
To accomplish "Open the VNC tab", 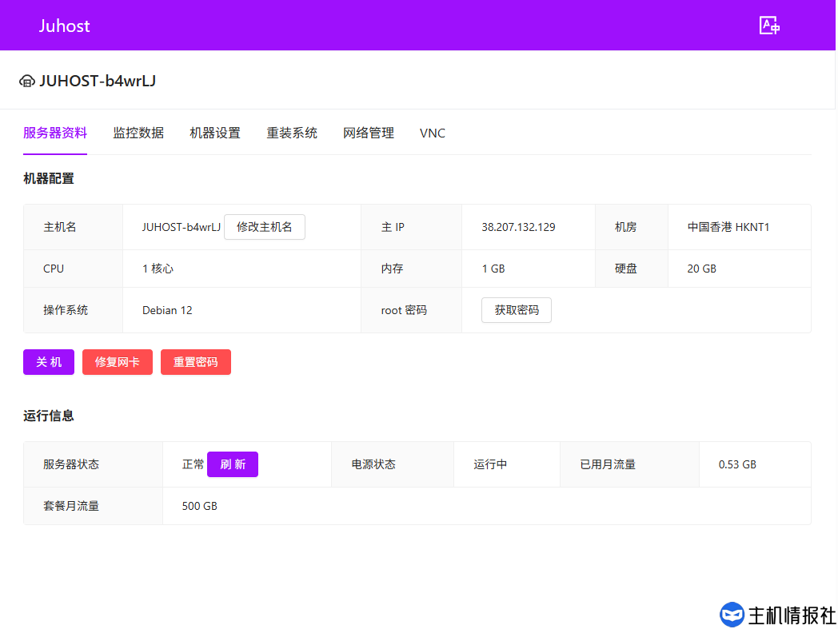I will [433, 133].
